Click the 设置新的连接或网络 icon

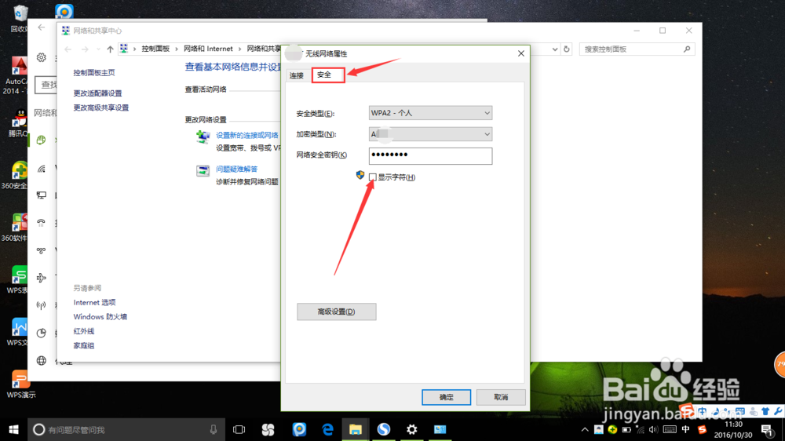pyautogui.click(x=203, y=137)
